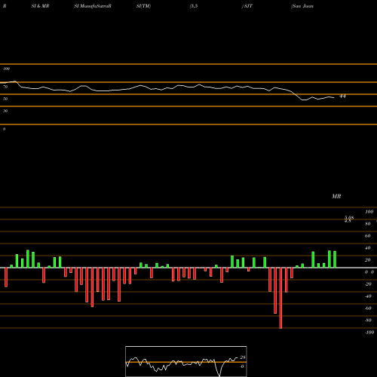Click the 'MR' panel title
Image resolution: width=377 pixels, height=377 pixels.
click(x=336, y=196)
